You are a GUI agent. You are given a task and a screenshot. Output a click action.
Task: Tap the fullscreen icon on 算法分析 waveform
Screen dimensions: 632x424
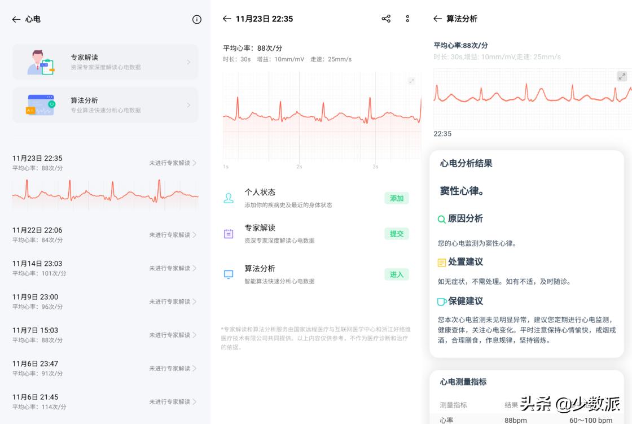(x=622, y=76)
